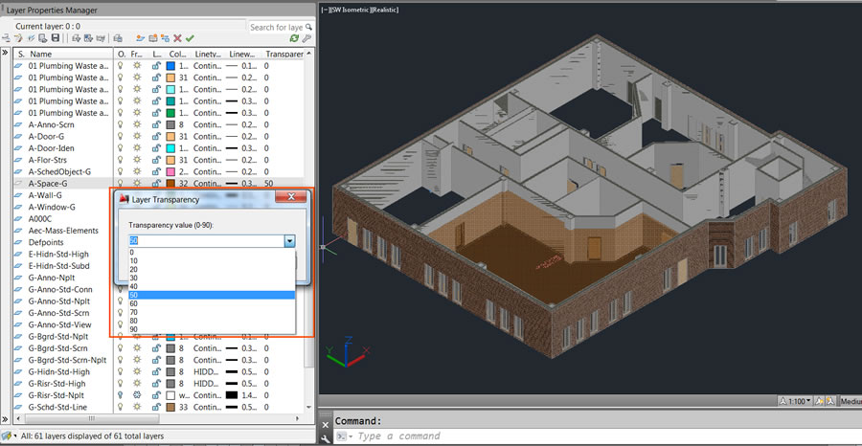
Task: Select transparency value 40 from list
Action: (x=213, y=286)
